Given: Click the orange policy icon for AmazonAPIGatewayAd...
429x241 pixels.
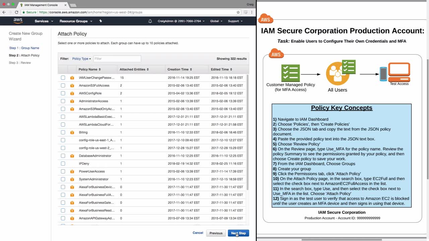Looking at the screenshot, I should 72,218.
